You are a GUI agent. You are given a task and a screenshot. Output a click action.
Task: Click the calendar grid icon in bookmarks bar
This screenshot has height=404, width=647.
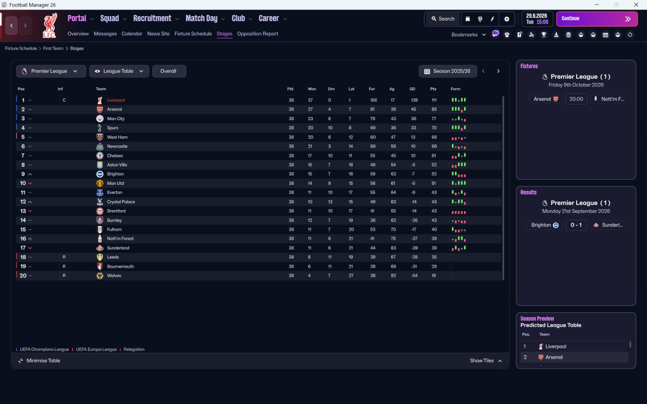[x=606, y=35]
